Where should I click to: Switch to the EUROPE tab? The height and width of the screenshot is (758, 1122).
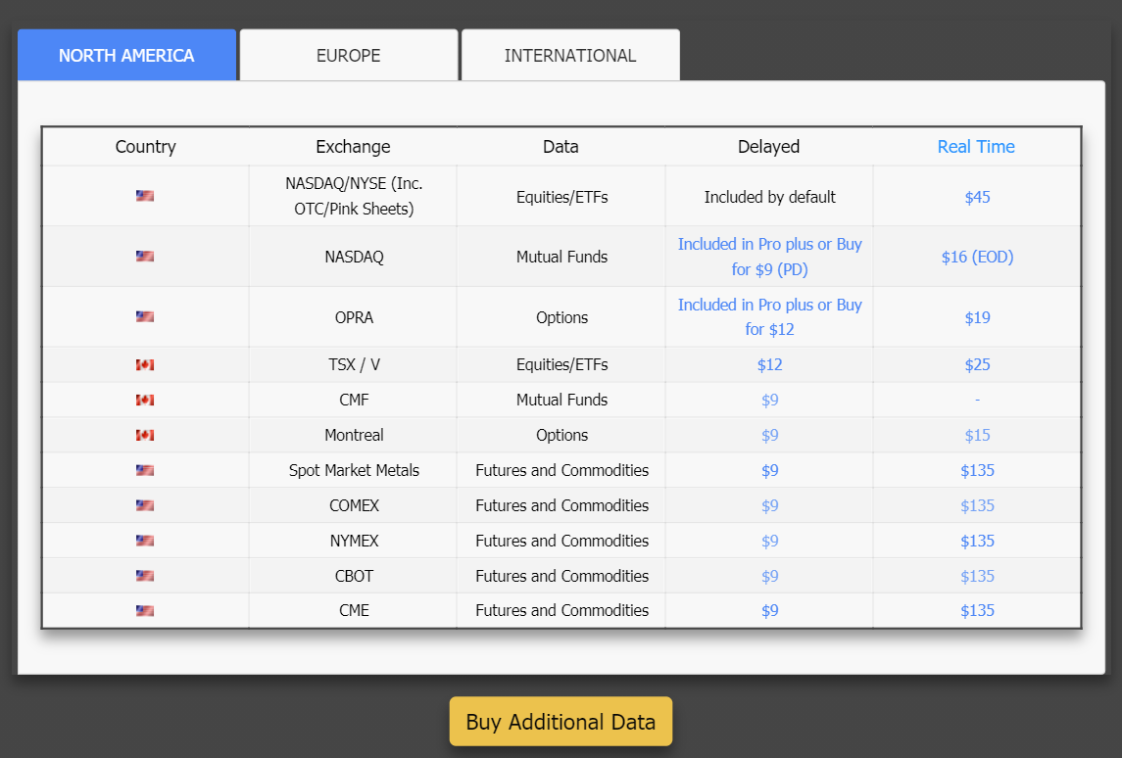[x=348, y=54]
